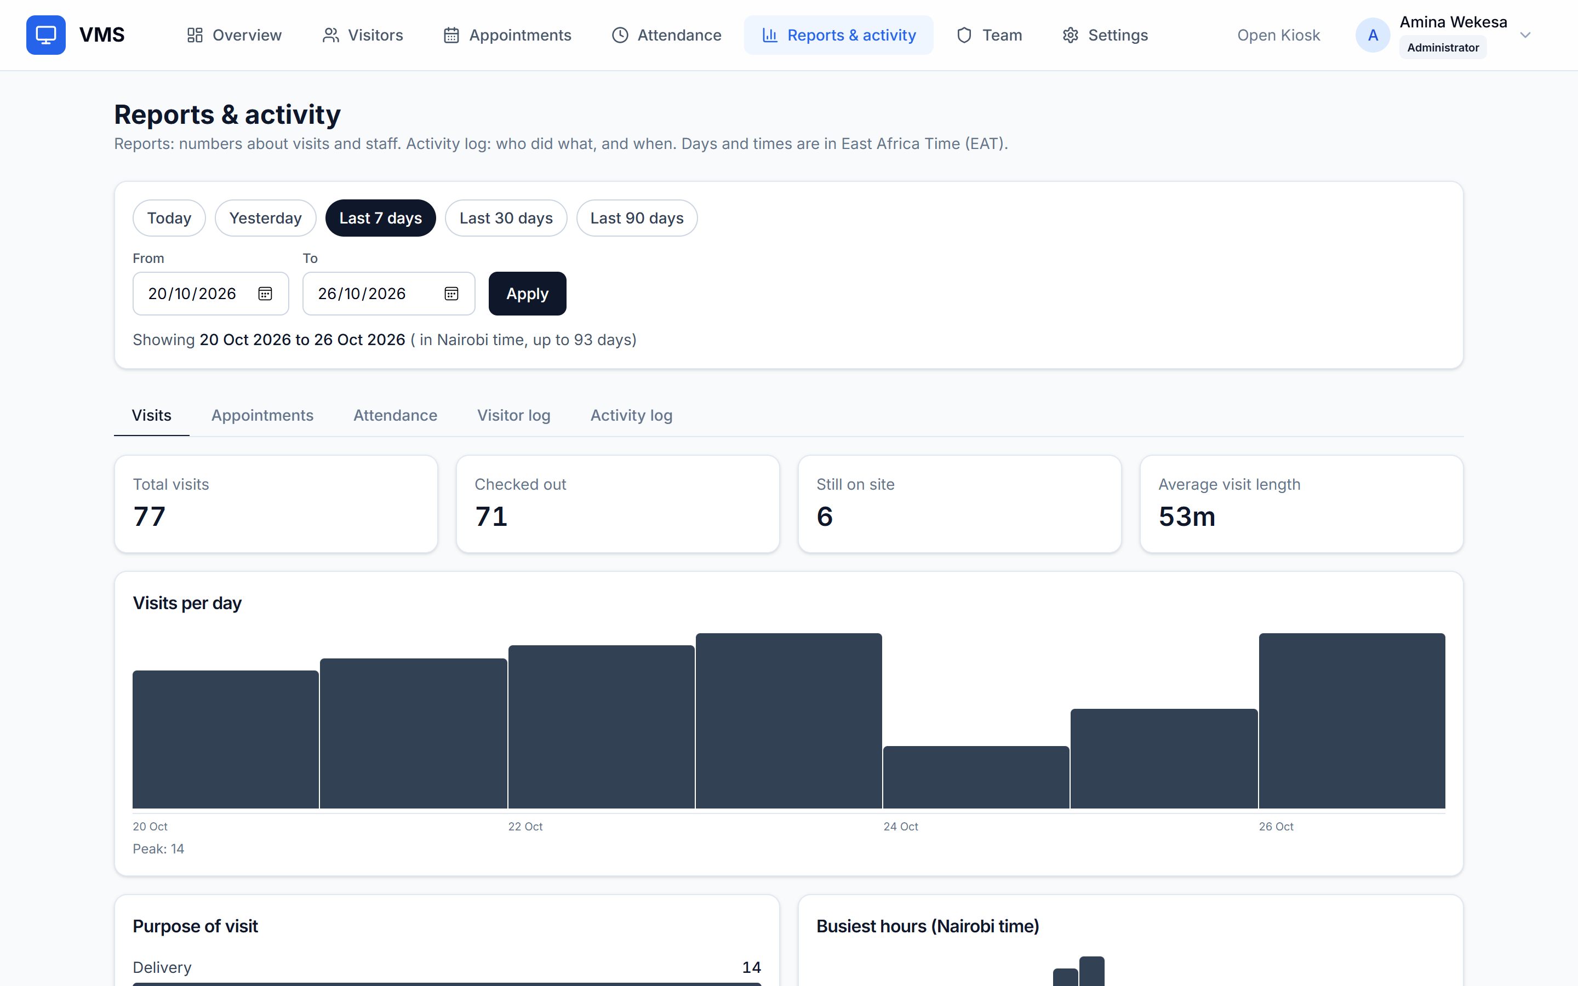Click the Checked out value 71
1578x986 pixels.
(491, 517)
